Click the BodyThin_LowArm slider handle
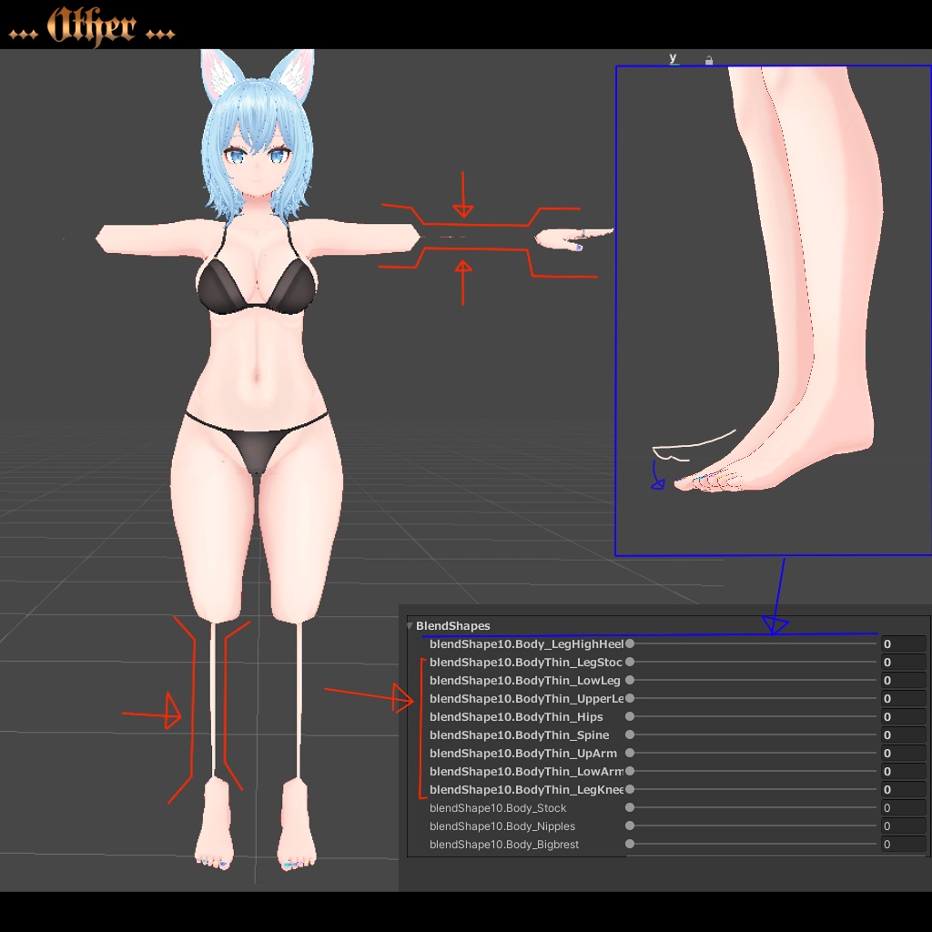The image size is (932, 932). (630, 771)
